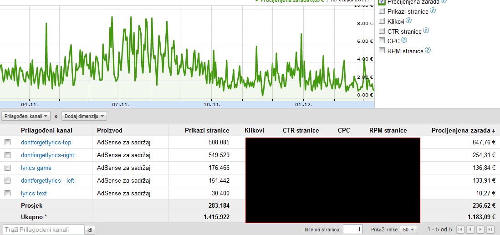The height and width of the screenshot is (235, 500).
Task: Click the Idite na stranicu page number field
Action: pos(352,229)
